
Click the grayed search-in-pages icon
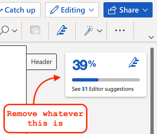(x=35, y=31)
